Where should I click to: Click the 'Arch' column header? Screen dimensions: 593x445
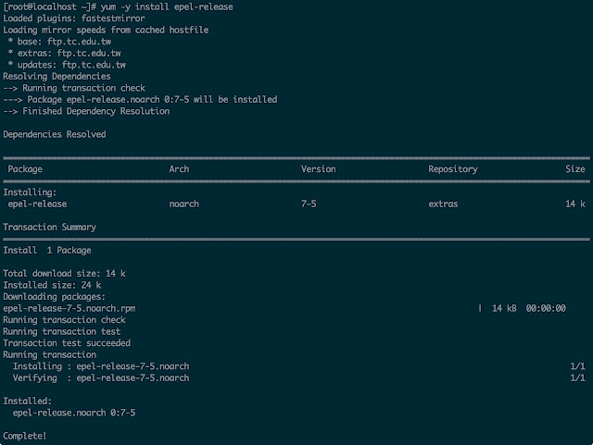(x=179, y=169)
